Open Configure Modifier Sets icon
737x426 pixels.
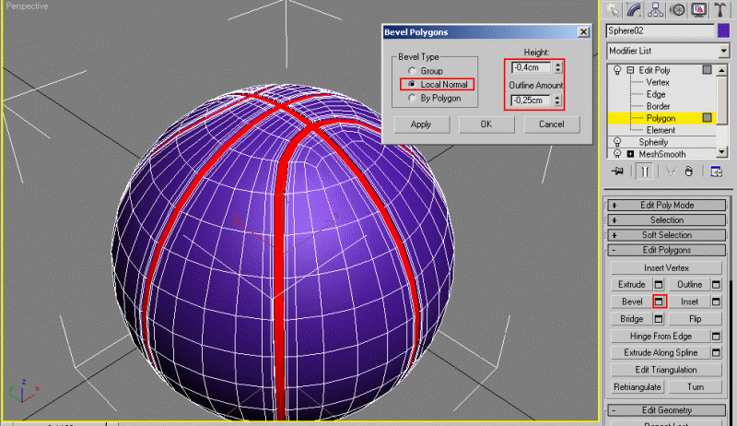tap(717, 172)
